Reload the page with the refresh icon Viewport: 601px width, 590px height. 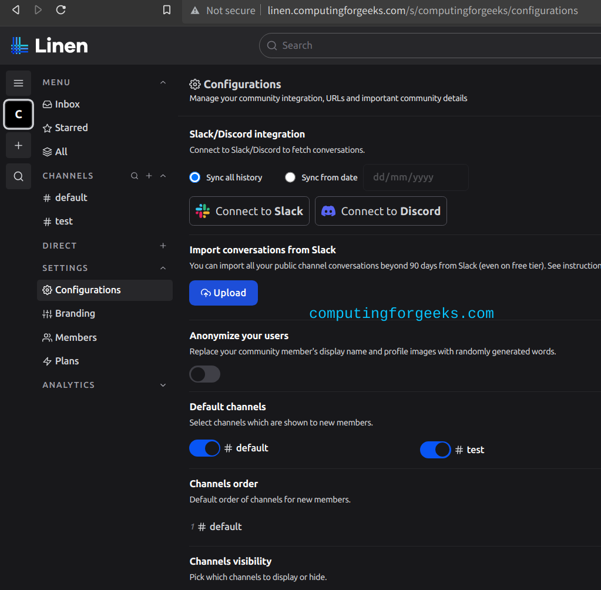tap(61, 9)
